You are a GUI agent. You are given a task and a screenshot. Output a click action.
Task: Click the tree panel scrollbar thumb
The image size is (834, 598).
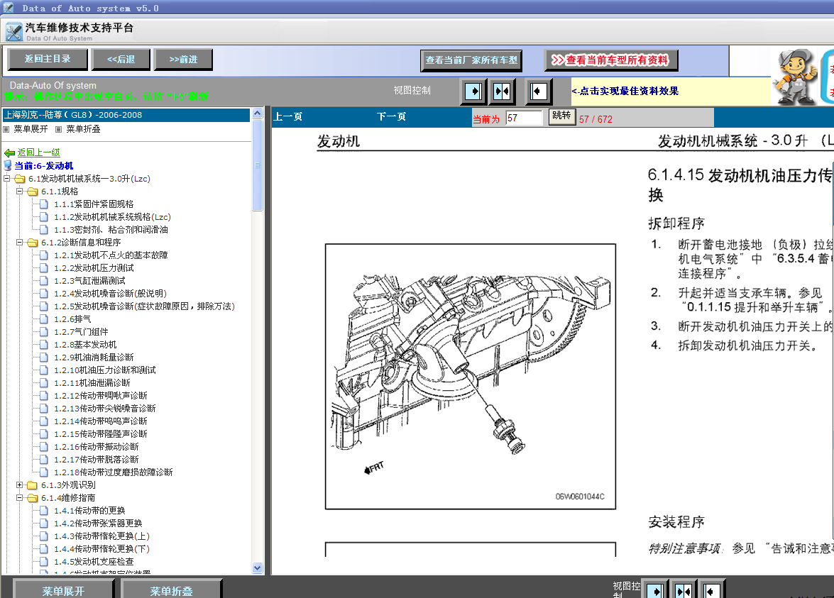coord(258,165)
